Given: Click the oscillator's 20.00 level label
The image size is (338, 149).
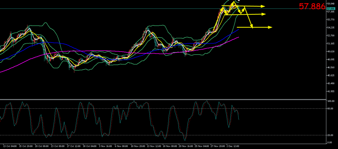Looking at the screenshot, I should [330, 135].
